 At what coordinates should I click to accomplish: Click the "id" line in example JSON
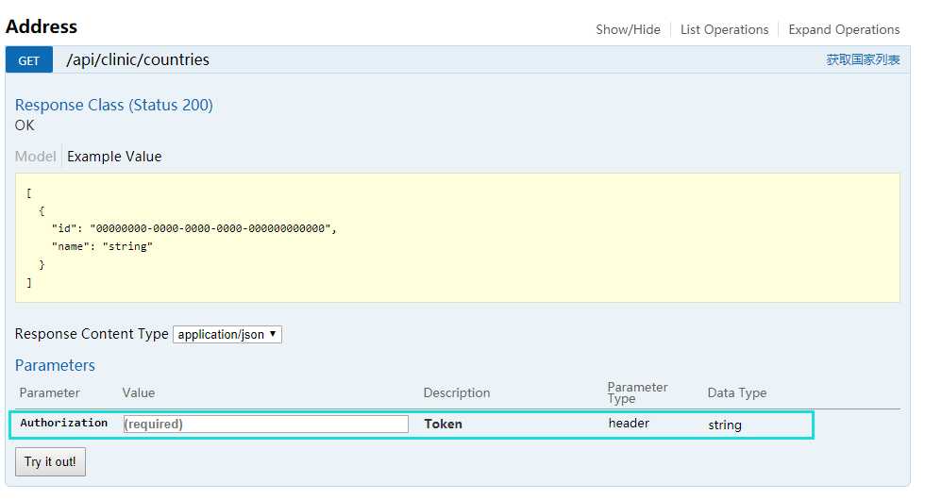194,228
